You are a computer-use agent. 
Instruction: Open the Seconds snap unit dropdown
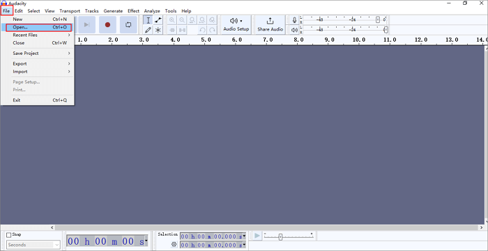(33, 245)
